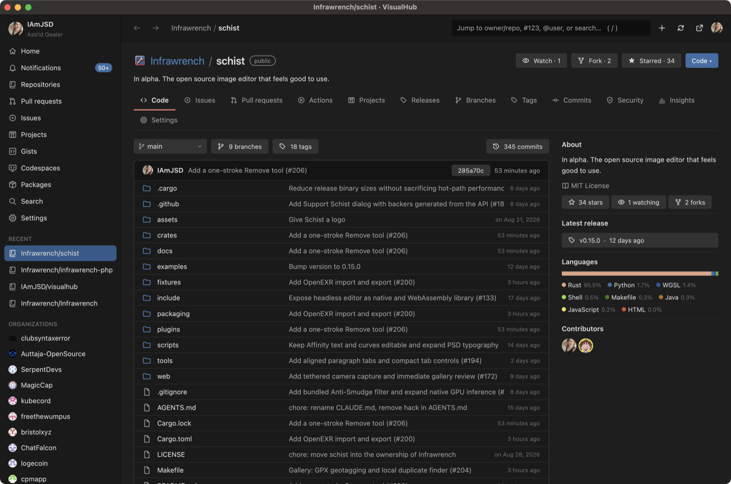731x484 pixels.
Task: Click the plus icon to create new
Action: (662, 28)
